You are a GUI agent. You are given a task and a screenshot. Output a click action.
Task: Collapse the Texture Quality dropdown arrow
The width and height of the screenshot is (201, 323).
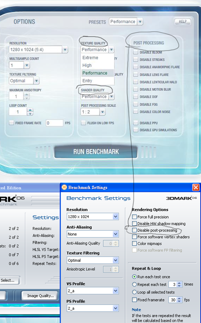click(111, 50)
